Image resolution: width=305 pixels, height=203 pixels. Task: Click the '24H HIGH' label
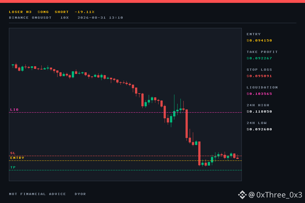(x=258, y=105)
